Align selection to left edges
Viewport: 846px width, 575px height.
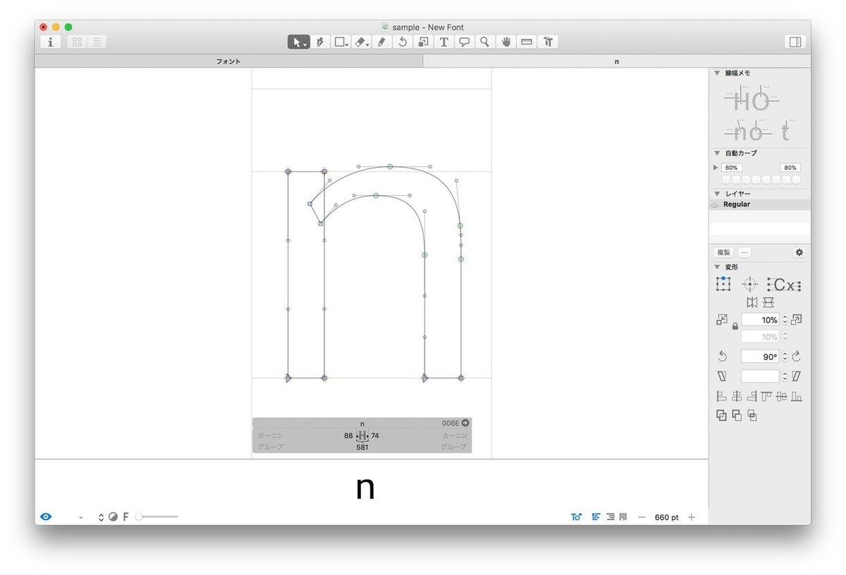[721, 397]
